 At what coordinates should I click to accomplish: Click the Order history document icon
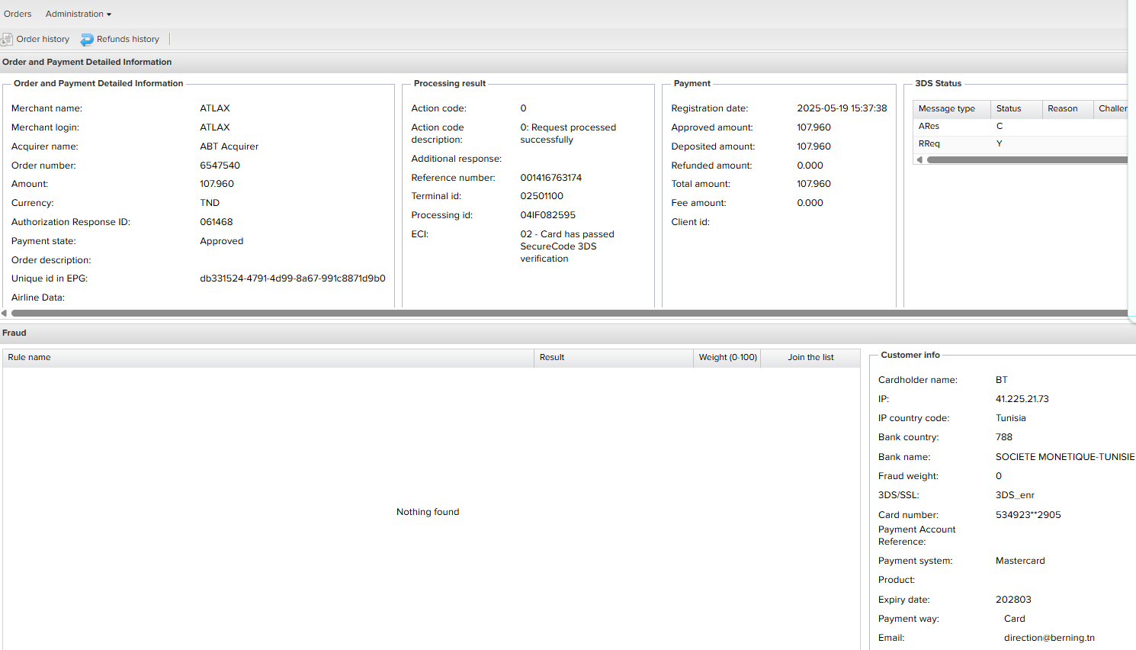(x=7, y=39)
